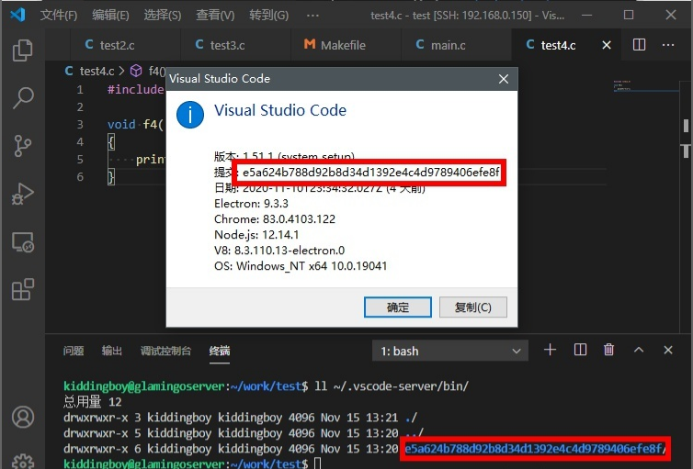Open the 文件(F) menu
The image size is (693, 469).
58,16
